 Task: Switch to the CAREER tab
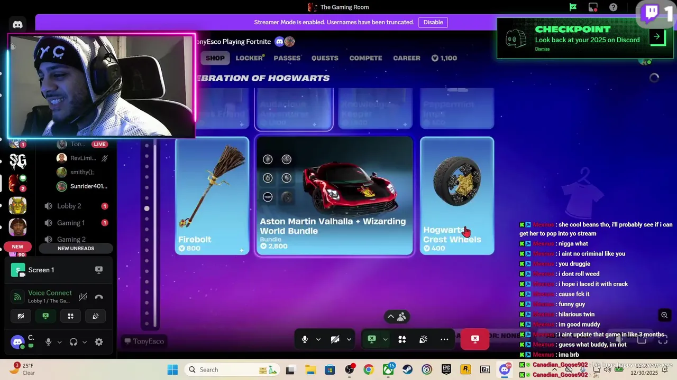tap(407, 58)
